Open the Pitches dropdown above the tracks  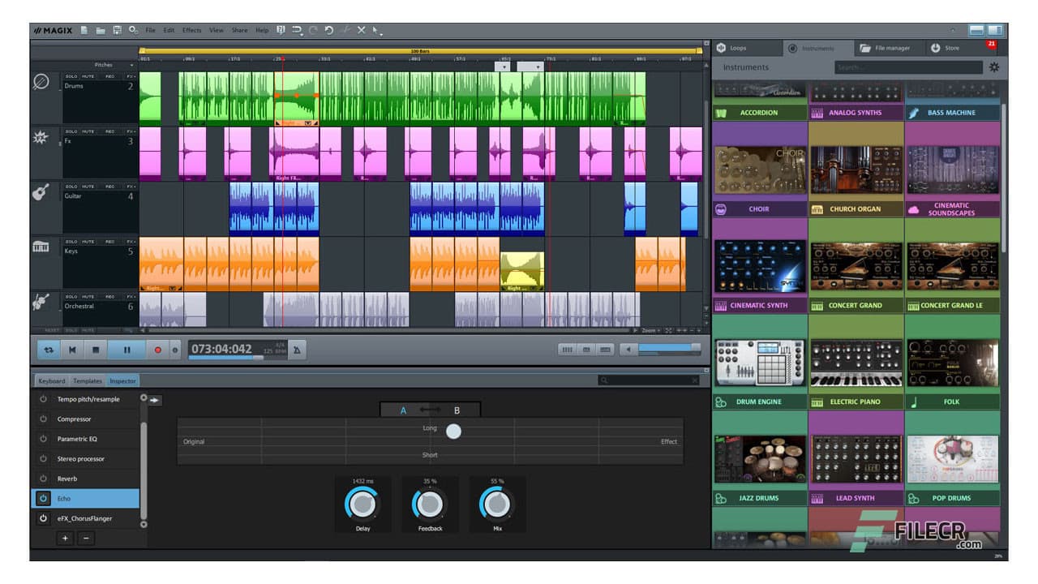114,65
